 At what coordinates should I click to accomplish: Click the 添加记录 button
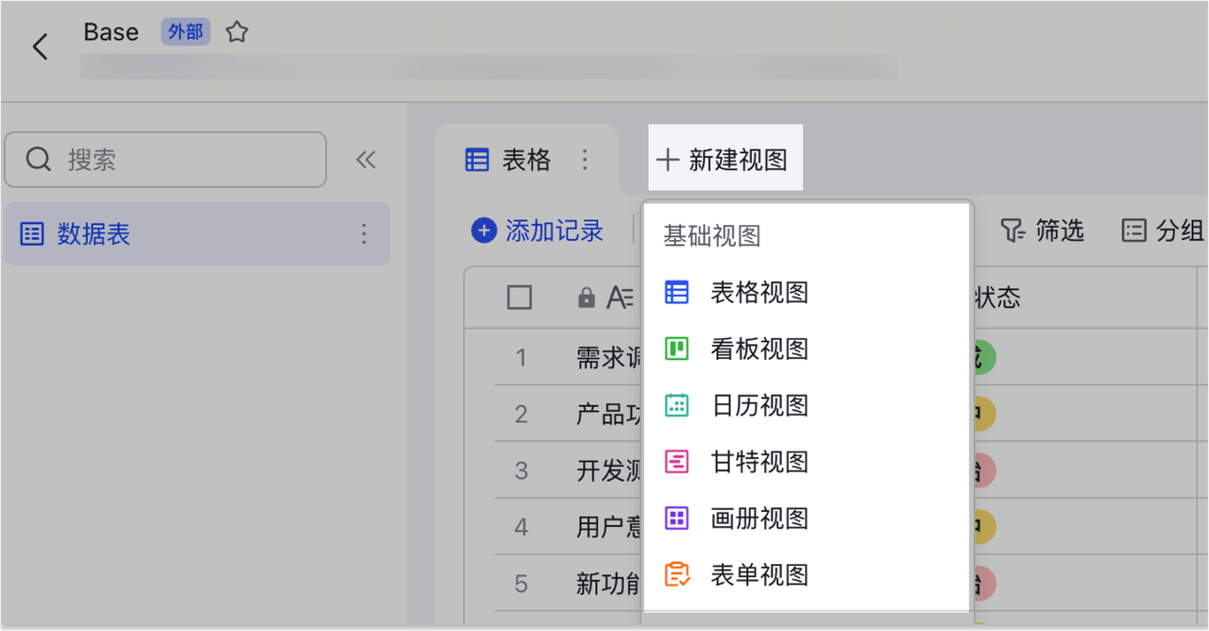(537, 230)
